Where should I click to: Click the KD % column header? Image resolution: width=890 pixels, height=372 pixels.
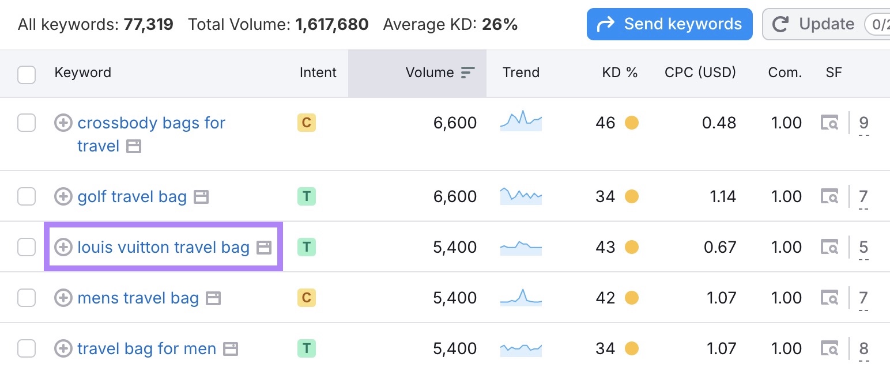pyautogui.click(x=620, y=73)
